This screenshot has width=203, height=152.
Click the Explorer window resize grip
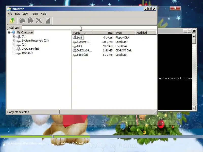click(x=155, y=112)
